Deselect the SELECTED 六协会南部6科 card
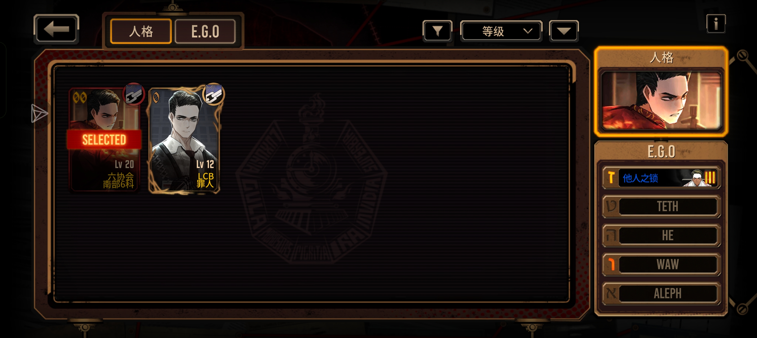The image size is (757, 338). point(104,140)
